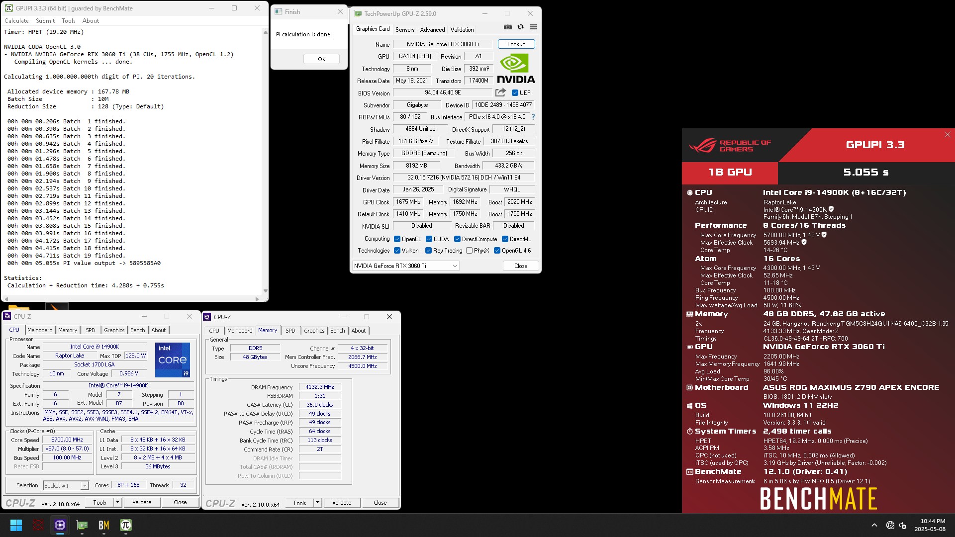Expand Tools arrow in CPU-Z Memory window

coord(317,503)
